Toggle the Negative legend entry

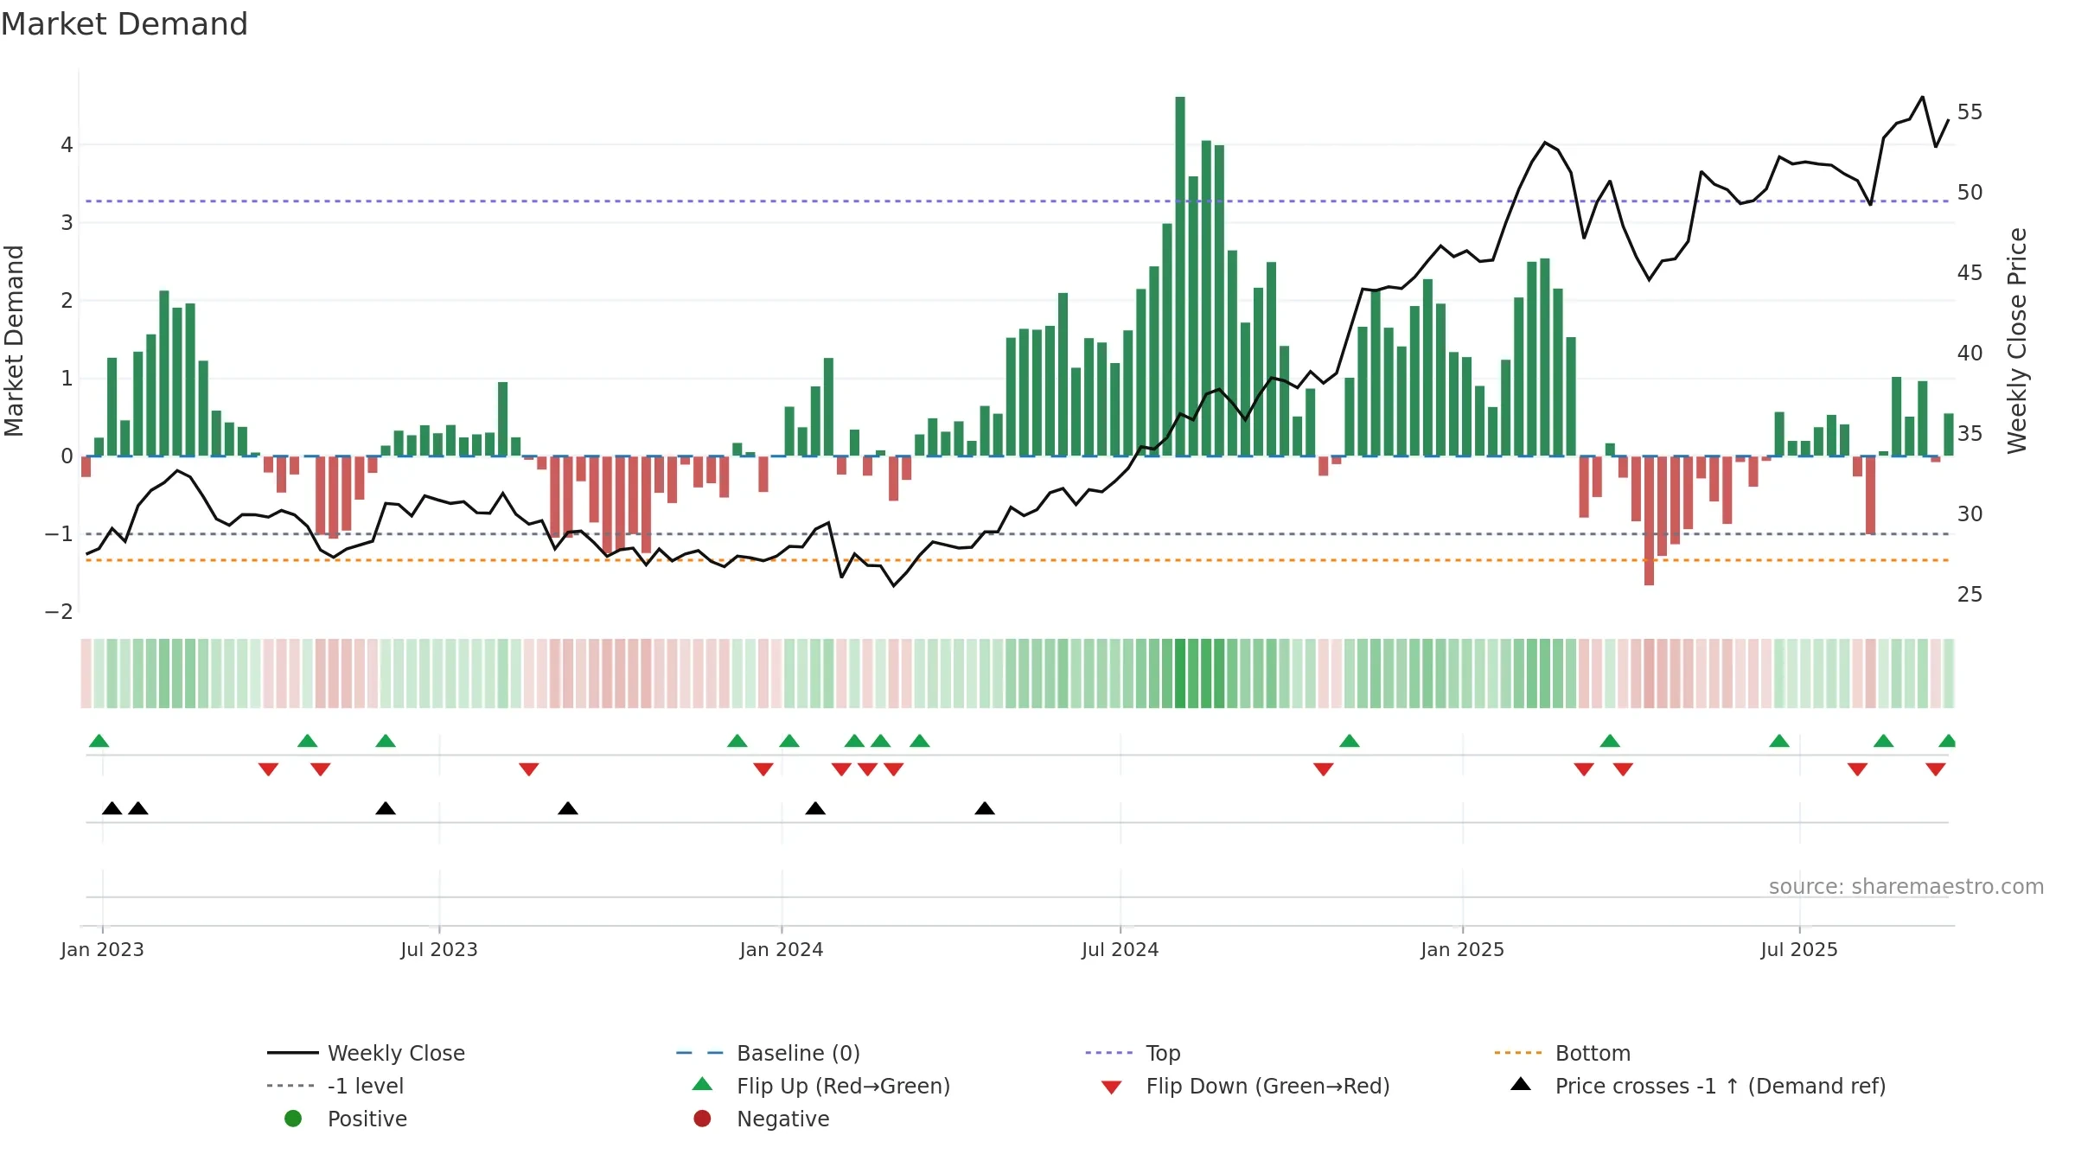tap(761, 1119)
